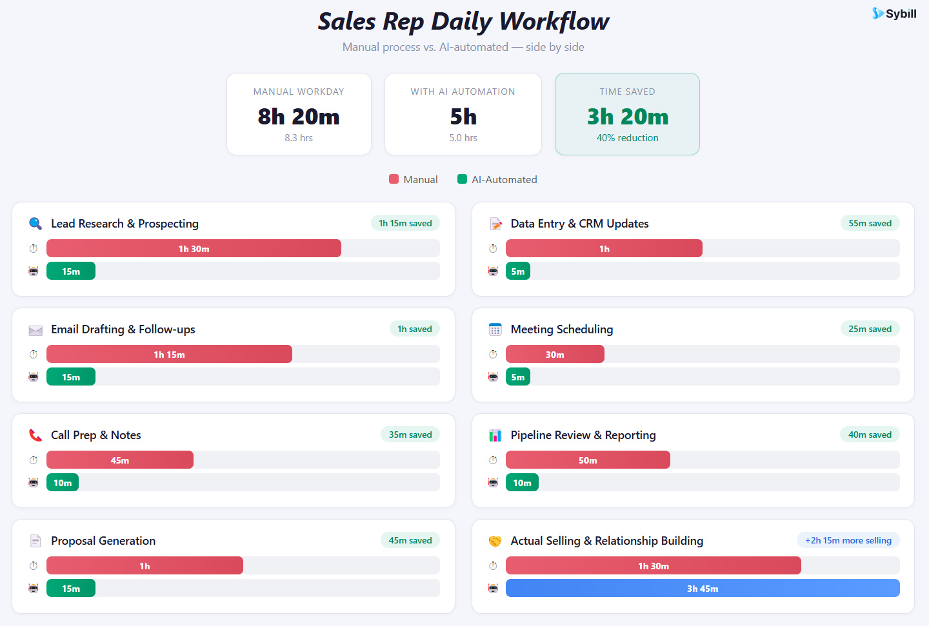Image resolution: width=929 pixels, height=626 pixels.
Task: Select the blue 3h 45m selling bar
Action: 703,589
